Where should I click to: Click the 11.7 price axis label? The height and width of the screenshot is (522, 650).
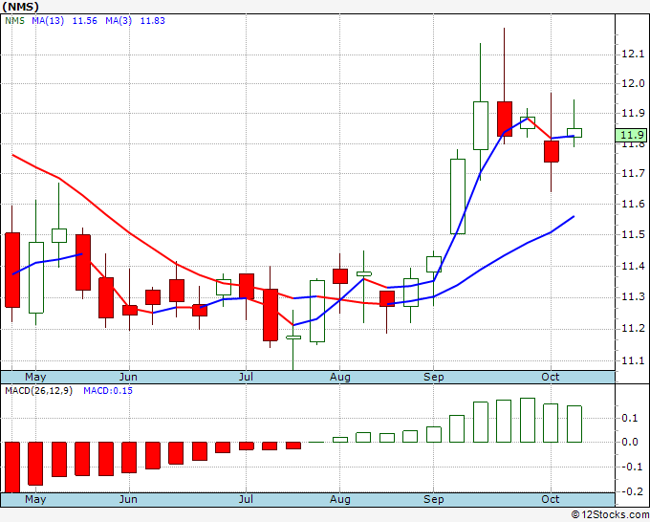click(633, 173)
